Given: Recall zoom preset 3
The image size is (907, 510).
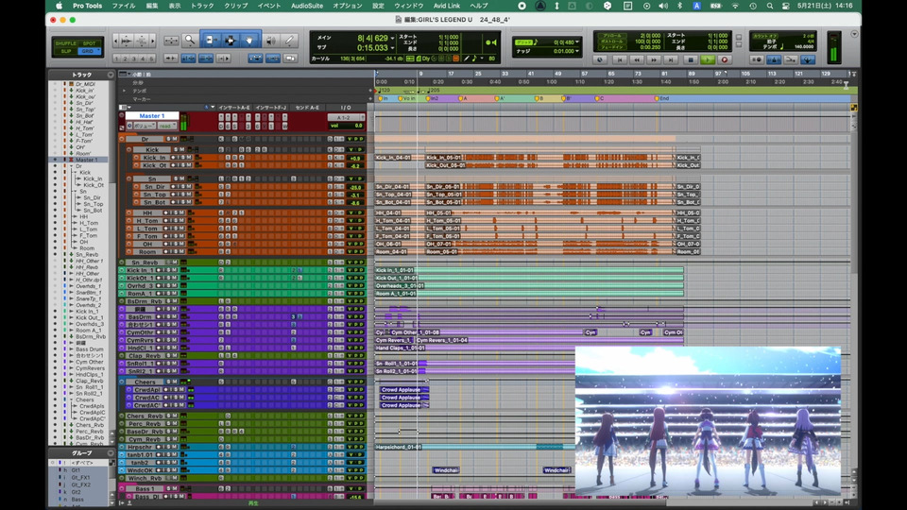Looking at the screenshot, I should pyautogui.click(x=134, y=59).
